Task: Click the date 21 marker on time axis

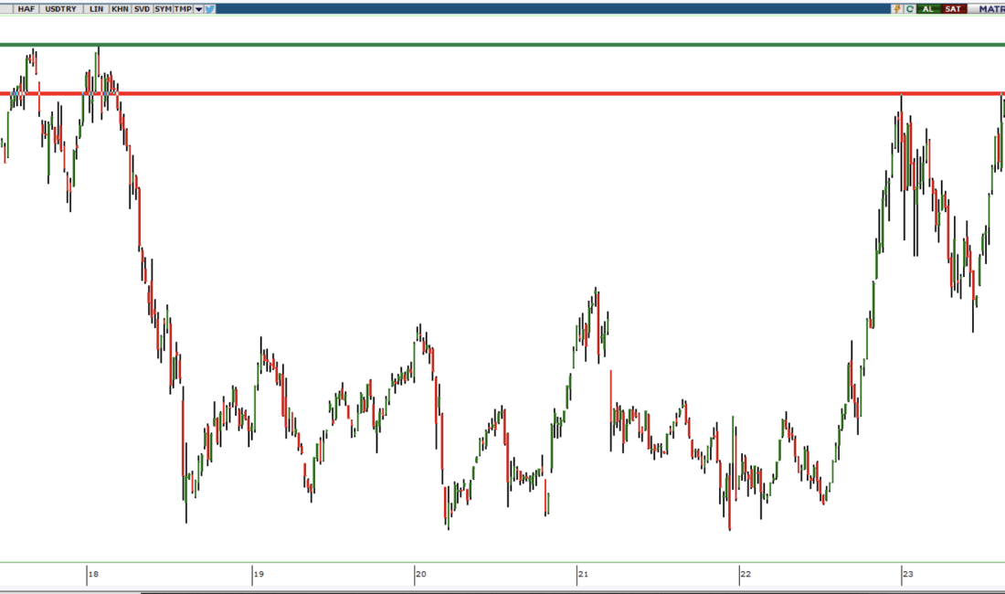Action: (582, 575)
